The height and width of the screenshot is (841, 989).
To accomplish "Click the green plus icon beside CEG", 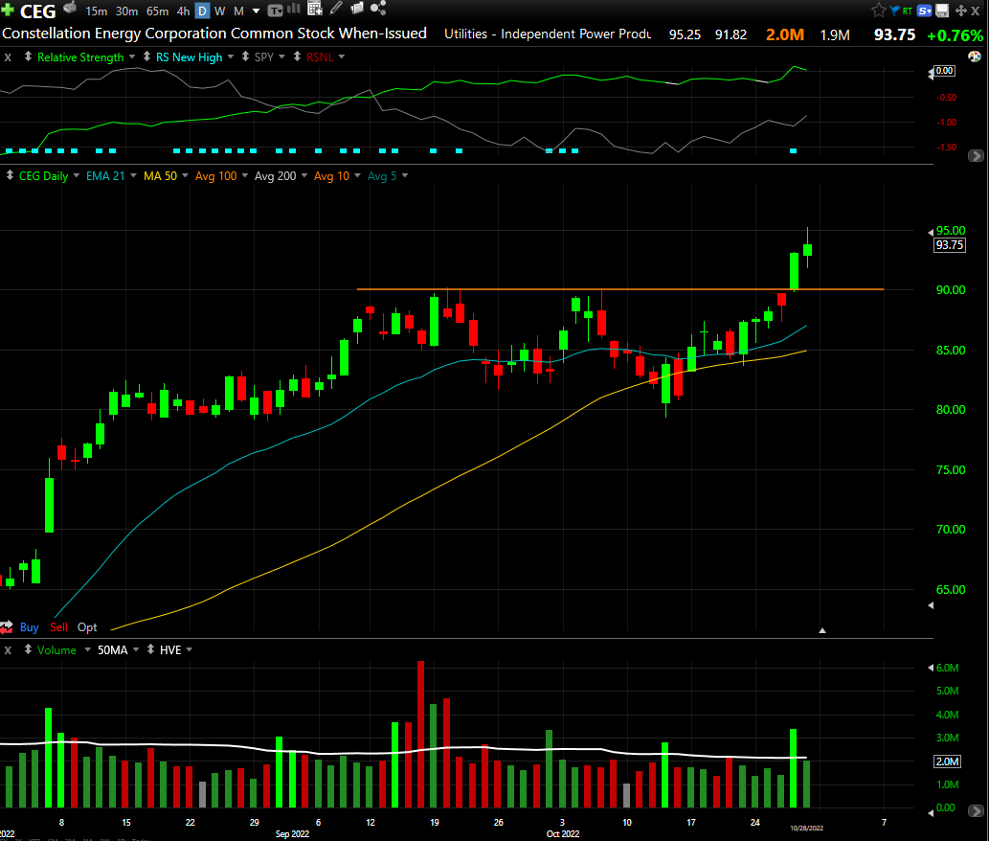I will click(x=8, y=10).
